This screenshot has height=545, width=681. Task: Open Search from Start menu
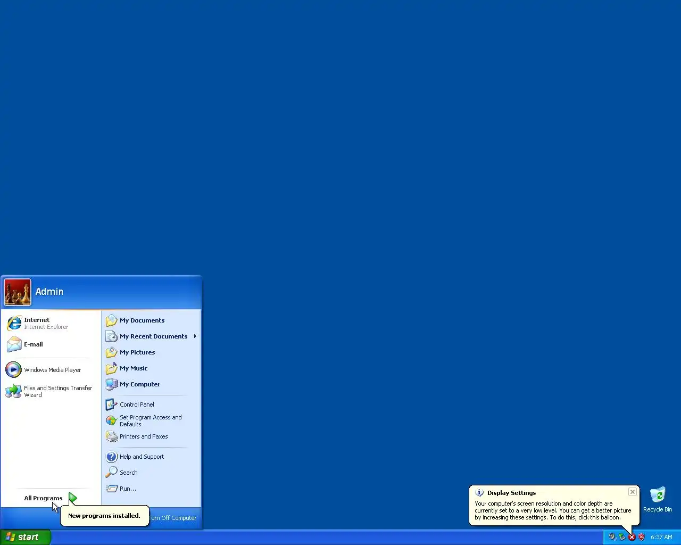[x=151, y=473]
